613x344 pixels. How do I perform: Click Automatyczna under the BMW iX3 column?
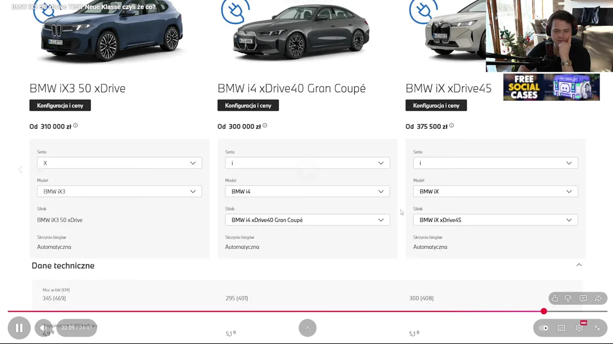point(54,247)
